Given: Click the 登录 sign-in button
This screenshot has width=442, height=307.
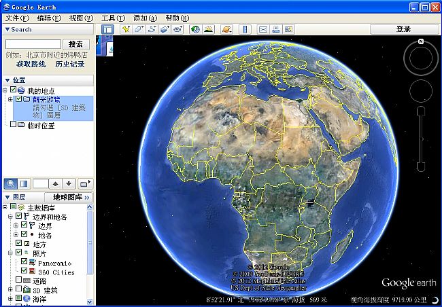Looking at the screenshot, I should tap(404, 29).
